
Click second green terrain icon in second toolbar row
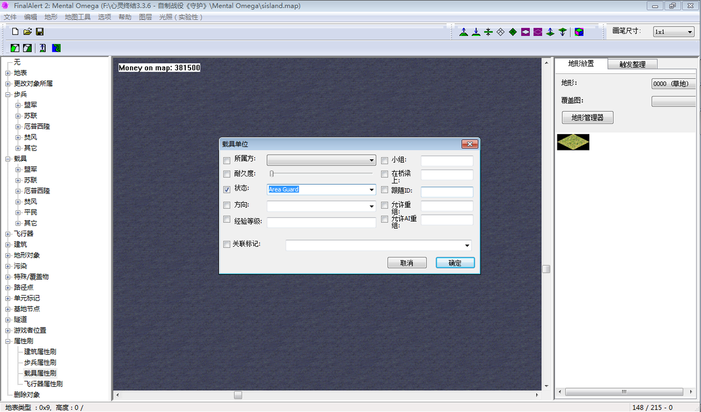pos(27,48)
